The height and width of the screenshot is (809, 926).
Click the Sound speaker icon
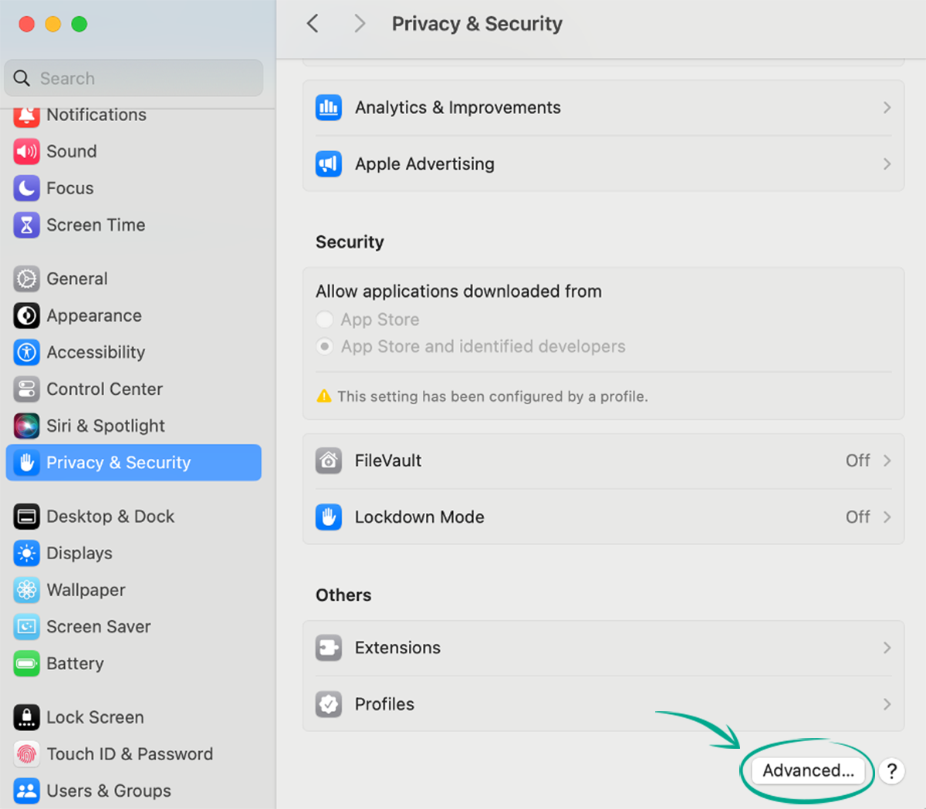pyautogui.click(x=26, y=151)
